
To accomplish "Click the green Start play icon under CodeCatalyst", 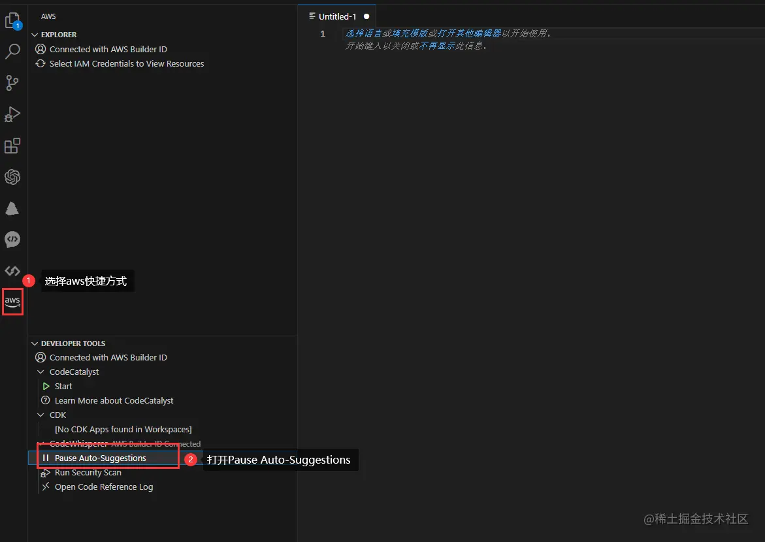I will [46, 387].
